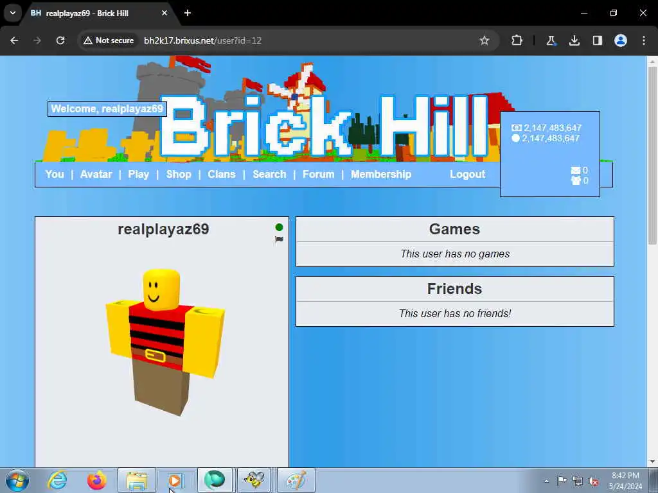Click the green online status dot

coord(279,227)
